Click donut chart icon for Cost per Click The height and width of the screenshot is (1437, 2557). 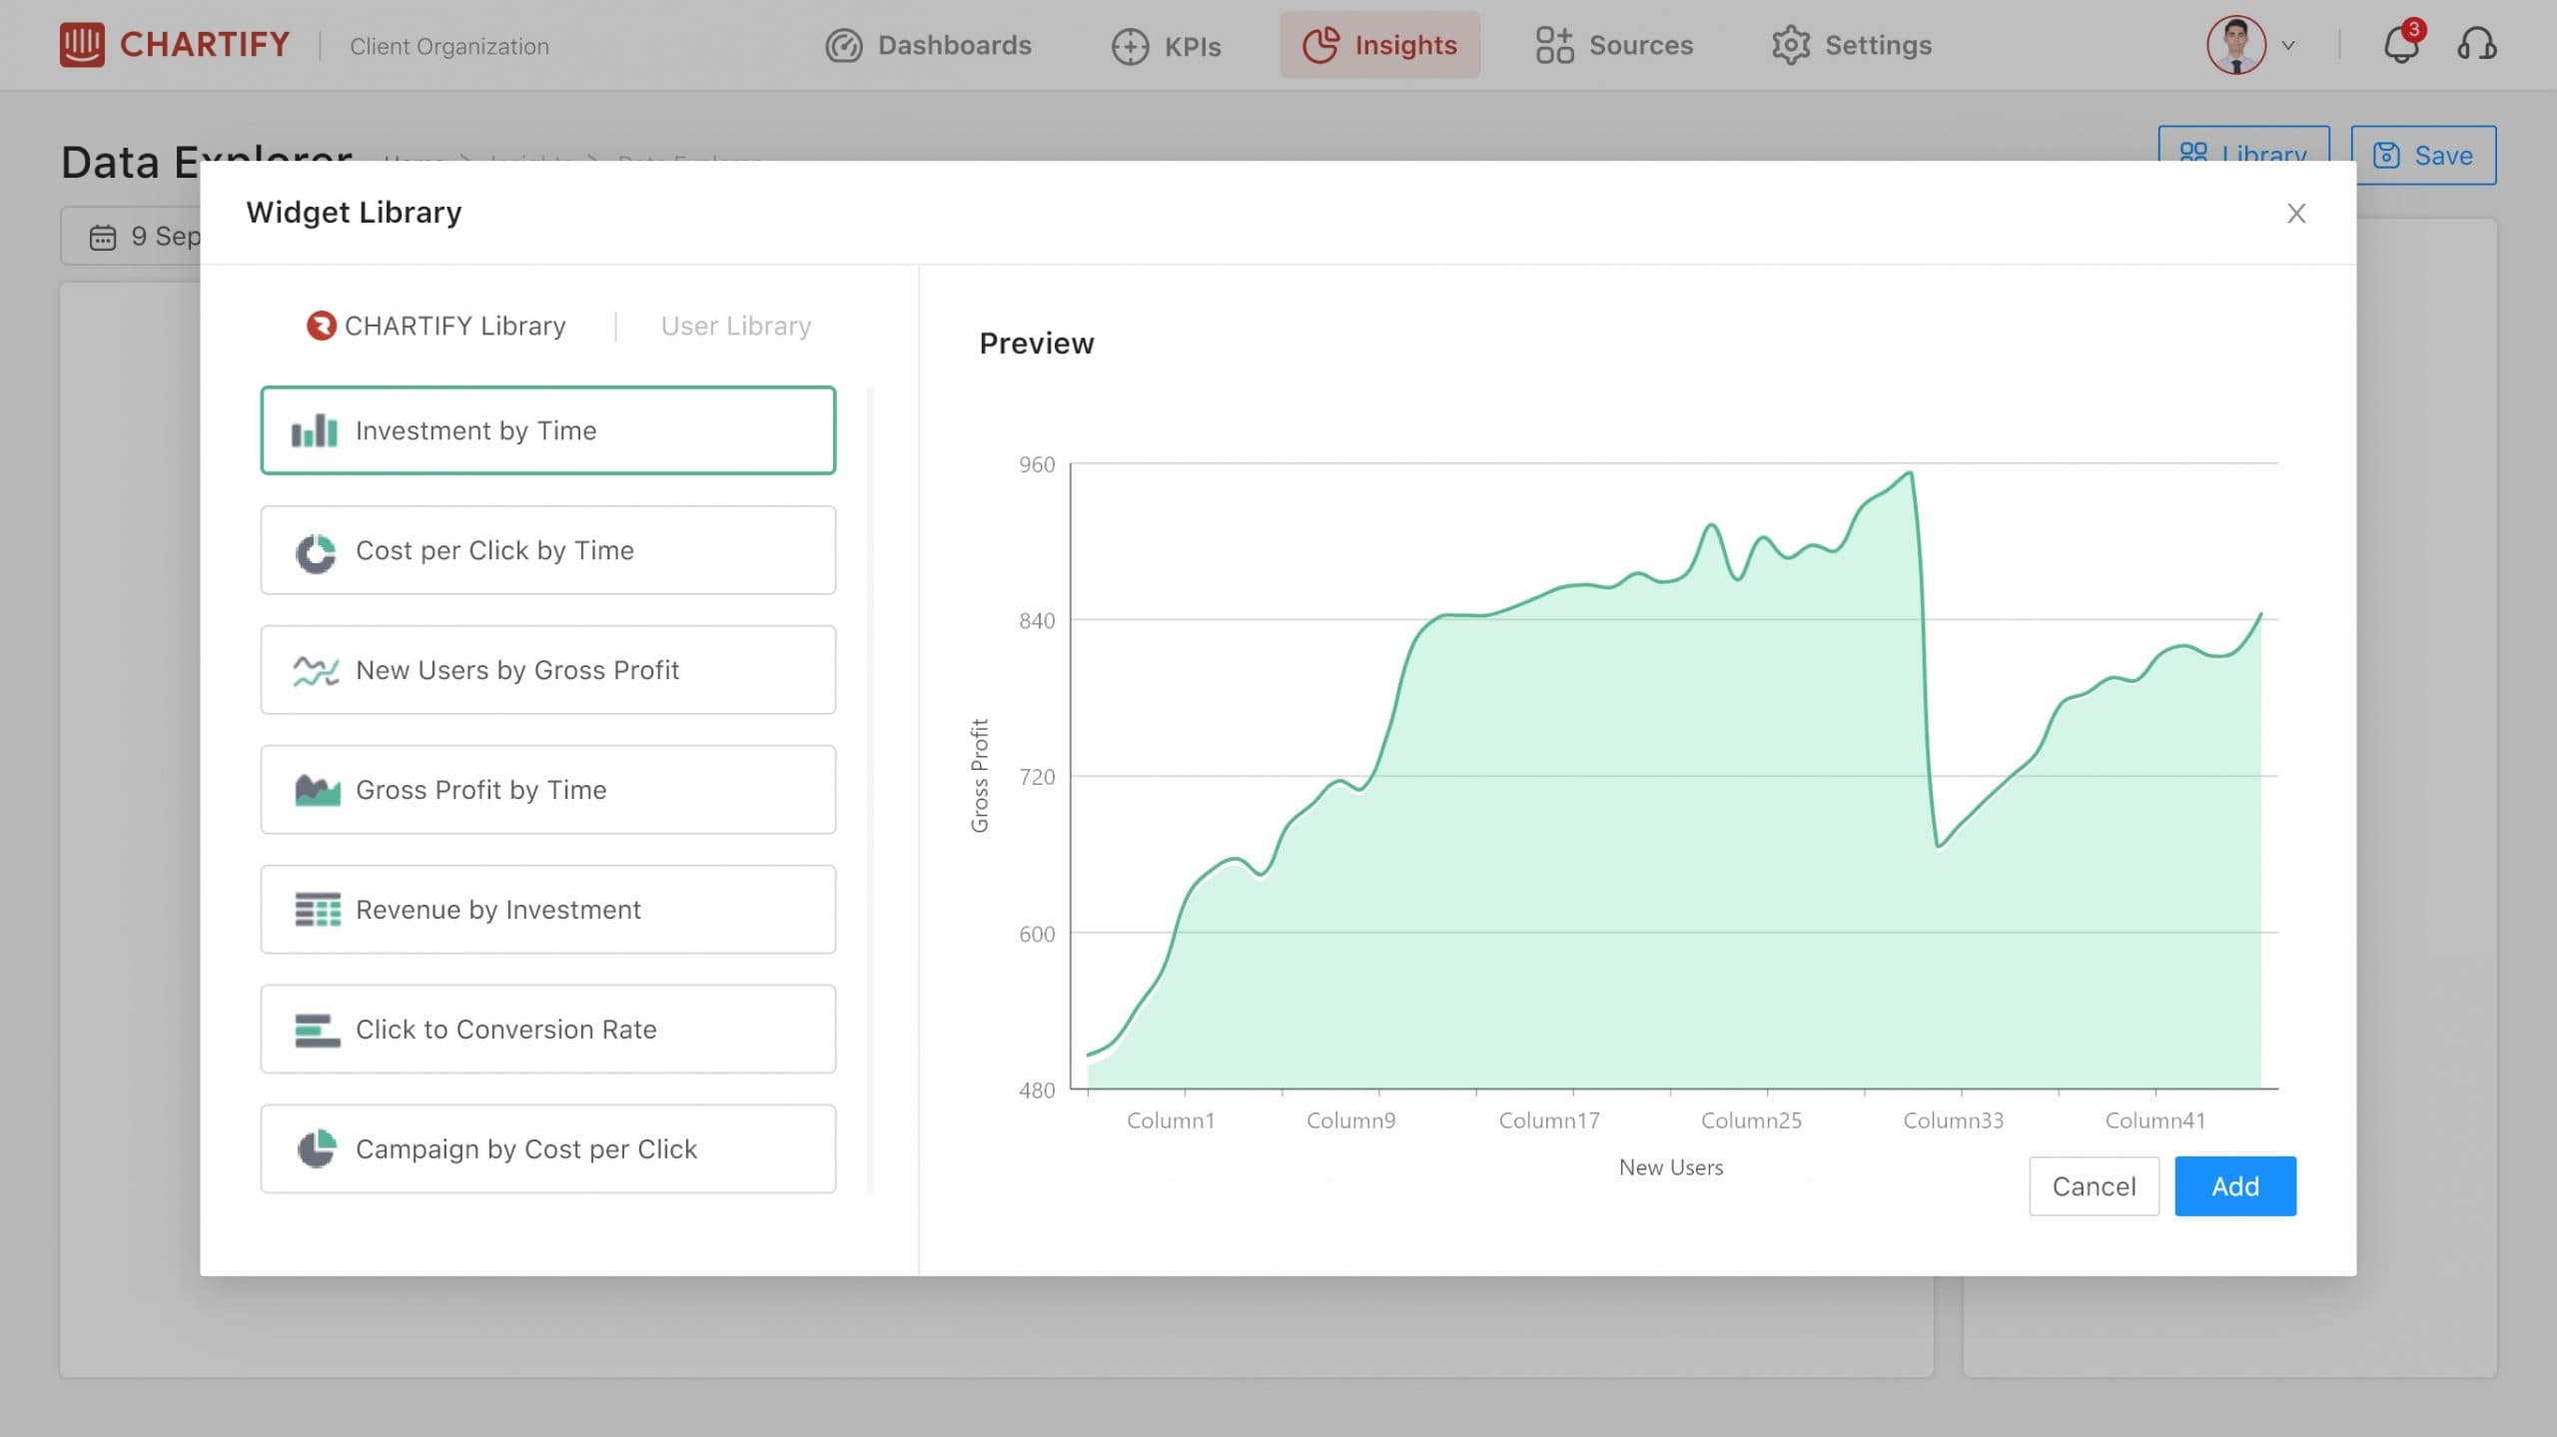click(316, 553)
